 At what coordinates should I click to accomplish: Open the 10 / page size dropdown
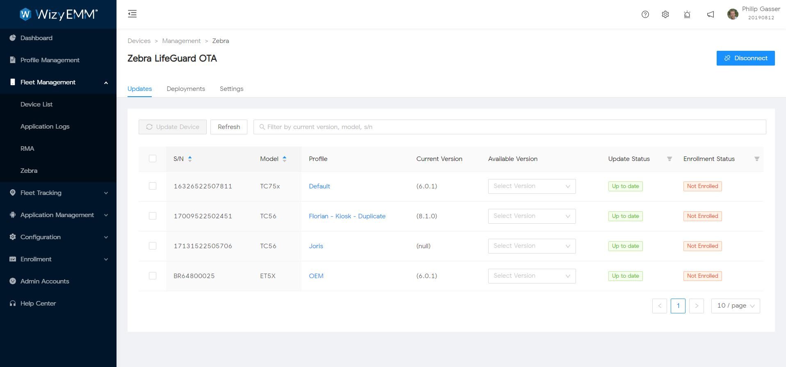click(736, 306)
